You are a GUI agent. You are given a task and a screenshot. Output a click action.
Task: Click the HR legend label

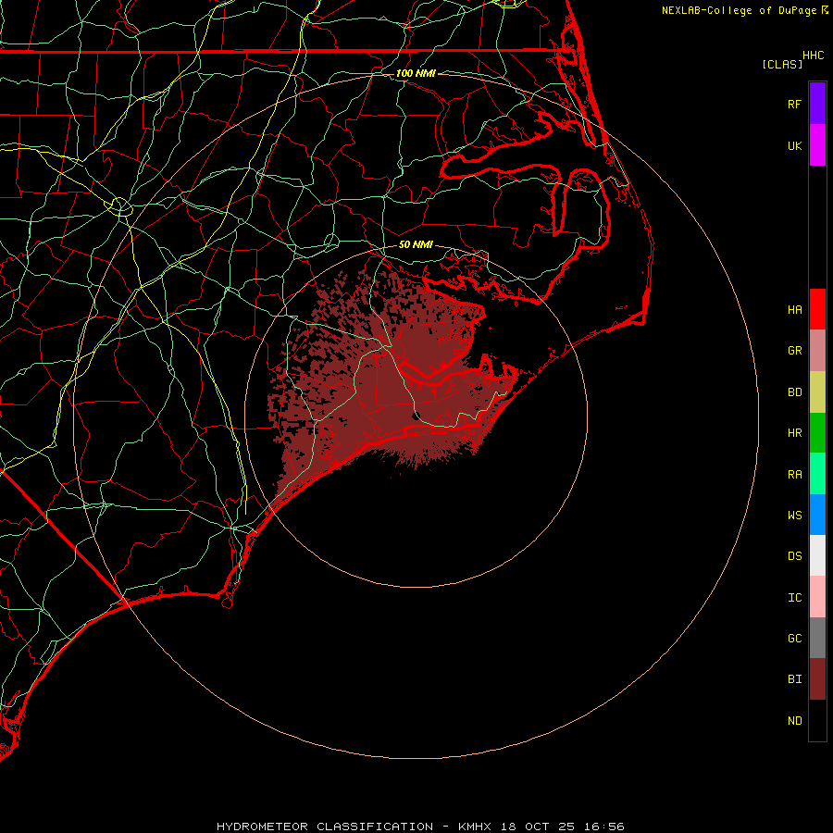point(794,433)
